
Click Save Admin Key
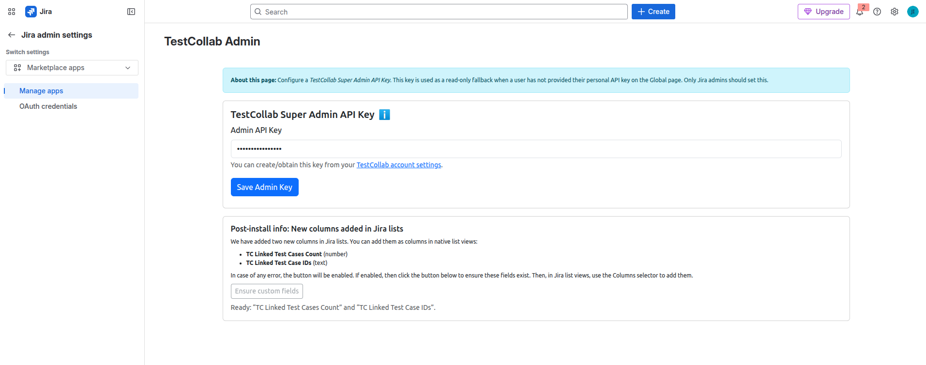pos(265,187)
